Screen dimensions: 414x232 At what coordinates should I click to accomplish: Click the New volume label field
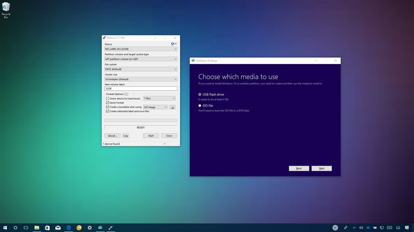pos(141,88)
